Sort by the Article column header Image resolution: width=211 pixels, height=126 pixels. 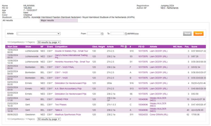coord(110,46)
